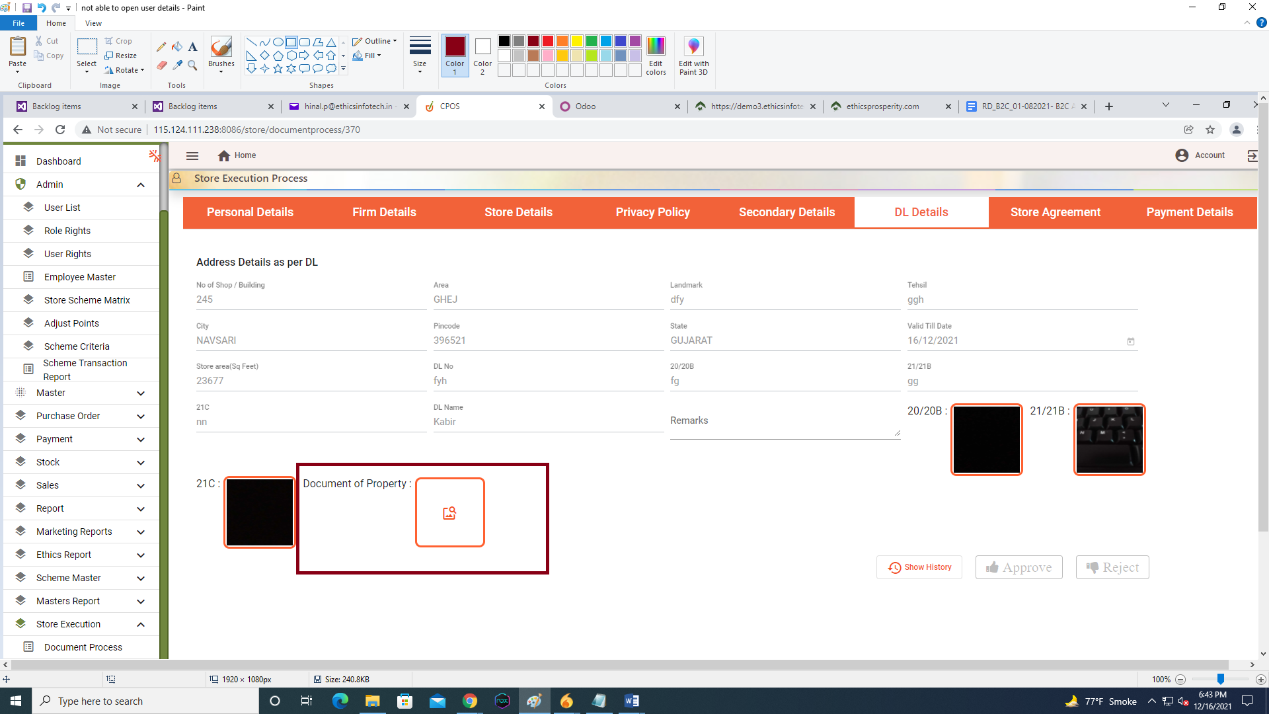
Task: Open the View ribbon tab
Action: click(93, 23)
